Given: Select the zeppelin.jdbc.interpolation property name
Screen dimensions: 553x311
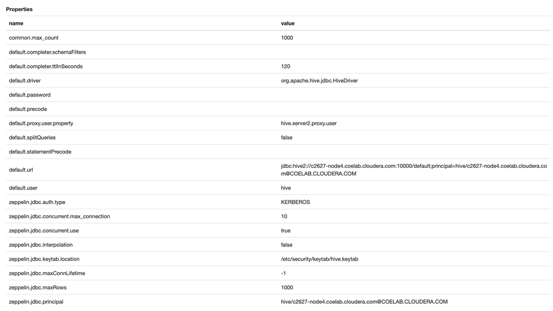Looking at the screenshot, I should tap(40, 245).
